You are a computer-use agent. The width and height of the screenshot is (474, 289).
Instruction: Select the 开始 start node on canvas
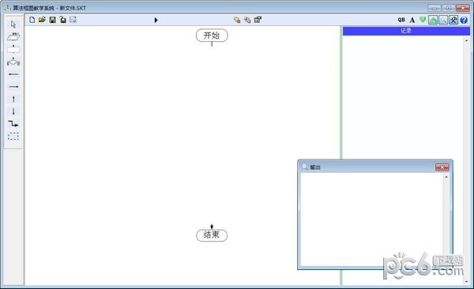click(x=212, y=36)
